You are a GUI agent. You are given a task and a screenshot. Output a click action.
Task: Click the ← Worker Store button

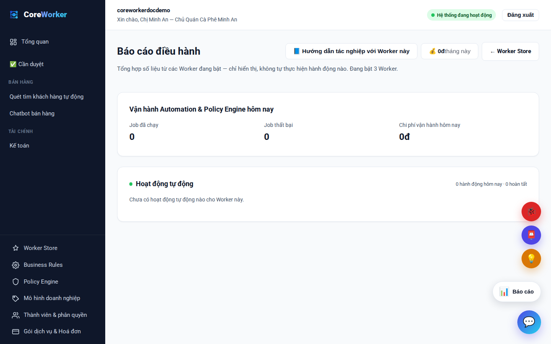tap(510, 51)
